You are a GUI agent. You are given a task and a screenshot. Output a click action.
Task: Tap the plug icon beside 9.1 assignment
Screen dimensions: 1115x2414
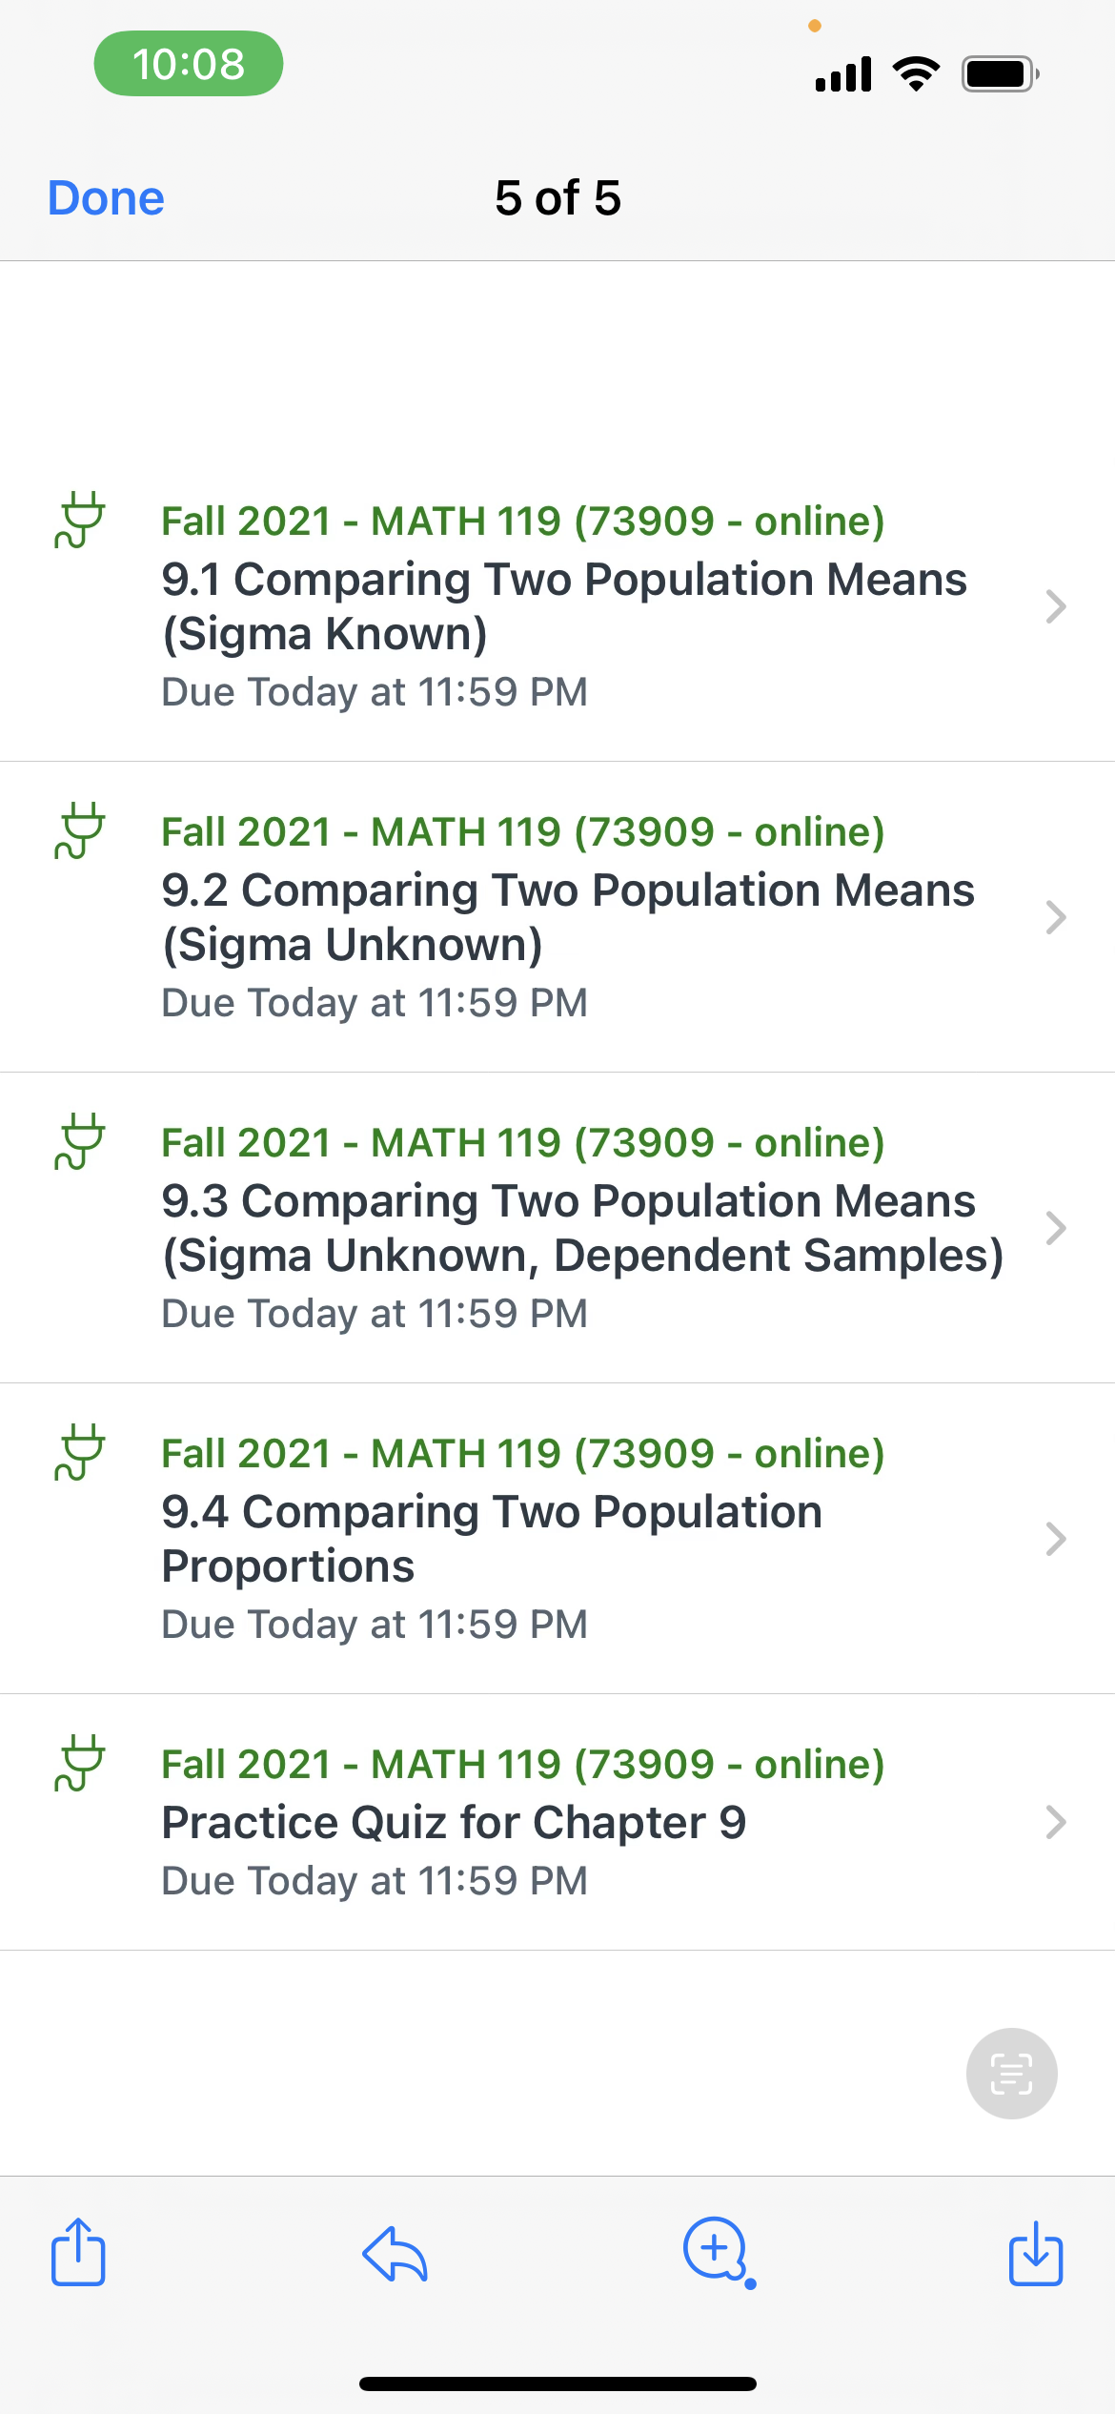pyautogui.click(x=80, y=520)
